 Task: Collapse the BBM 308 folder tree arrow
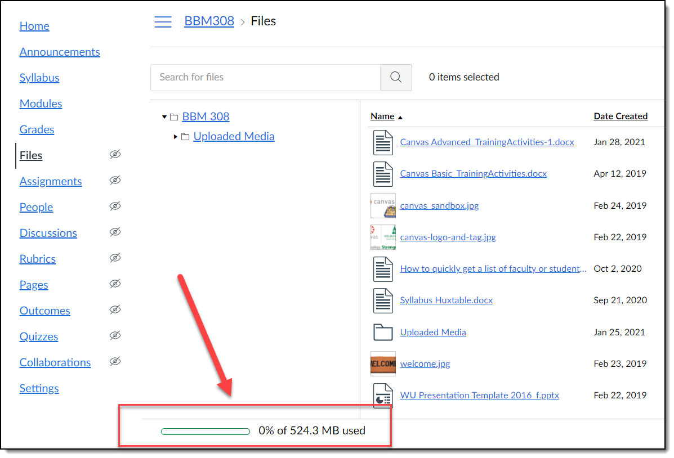tap(164, 117)
